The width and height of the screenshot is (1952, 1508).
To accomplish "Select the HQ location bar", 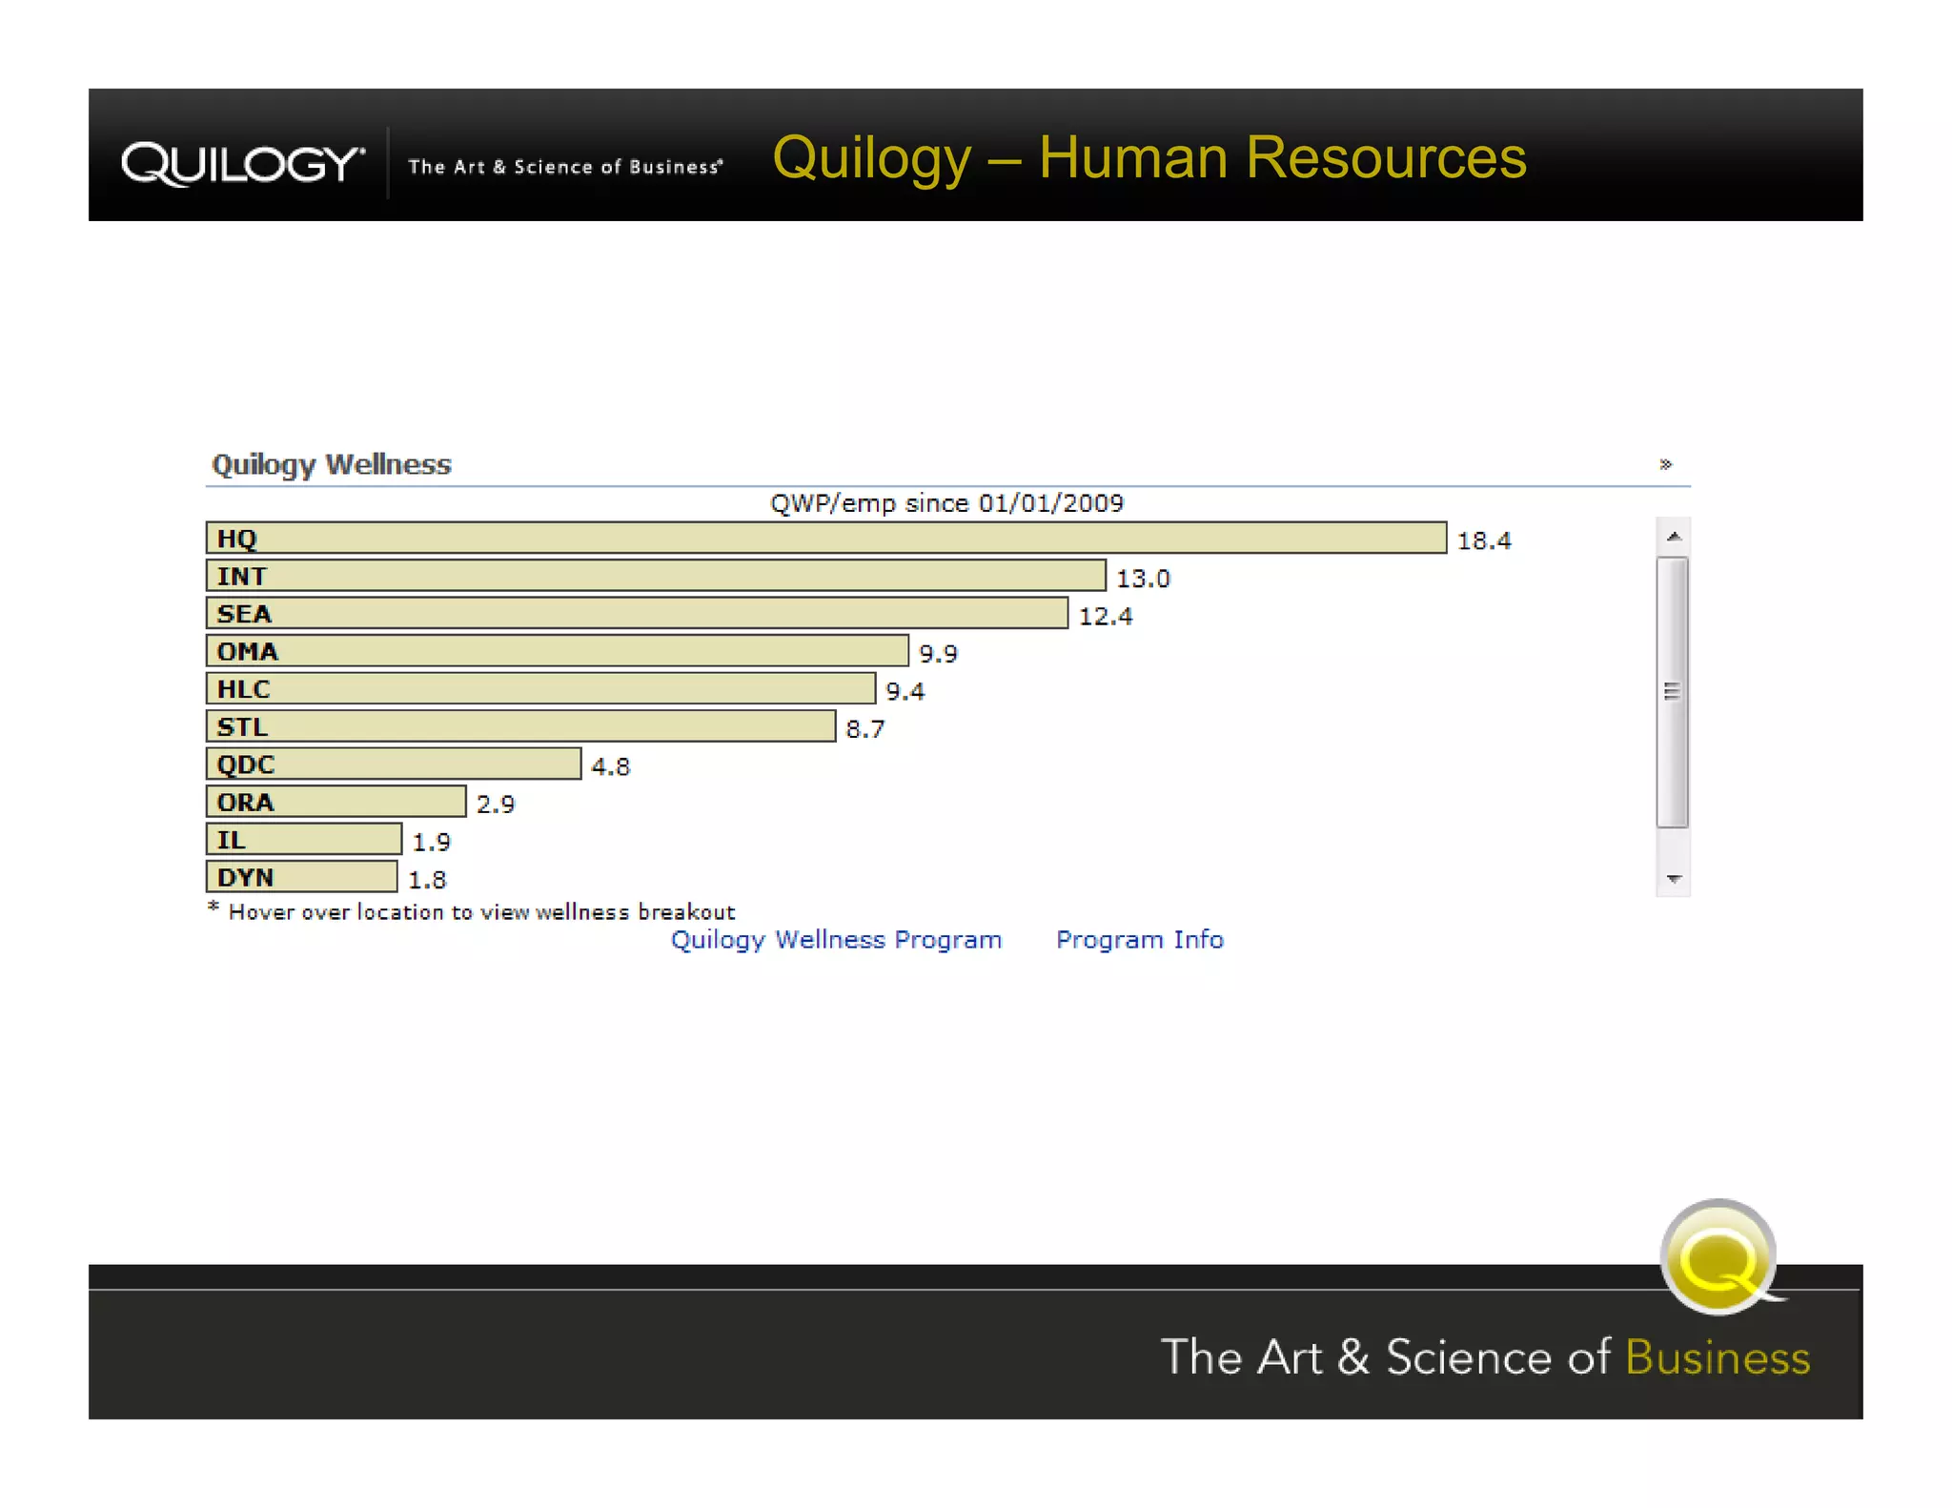I will (825, 539).
